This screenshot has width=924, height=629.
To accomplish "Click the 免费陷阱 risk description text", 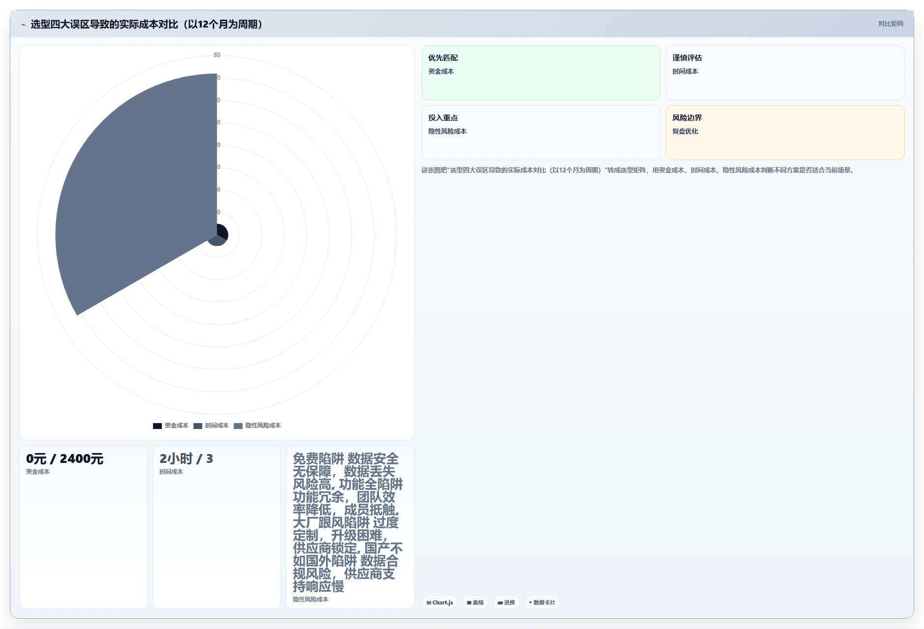I will coord(348,522).
